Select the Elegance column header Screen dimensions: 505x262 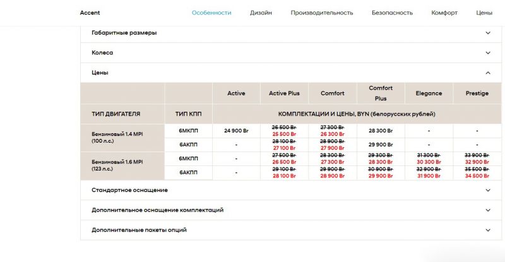[429, 93]
